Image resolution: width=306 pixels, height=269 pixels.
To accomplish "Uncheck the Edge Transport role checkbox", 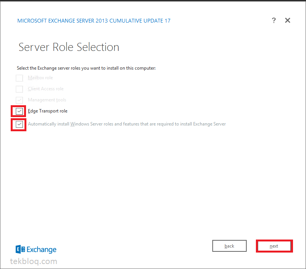I will point(20,111).
